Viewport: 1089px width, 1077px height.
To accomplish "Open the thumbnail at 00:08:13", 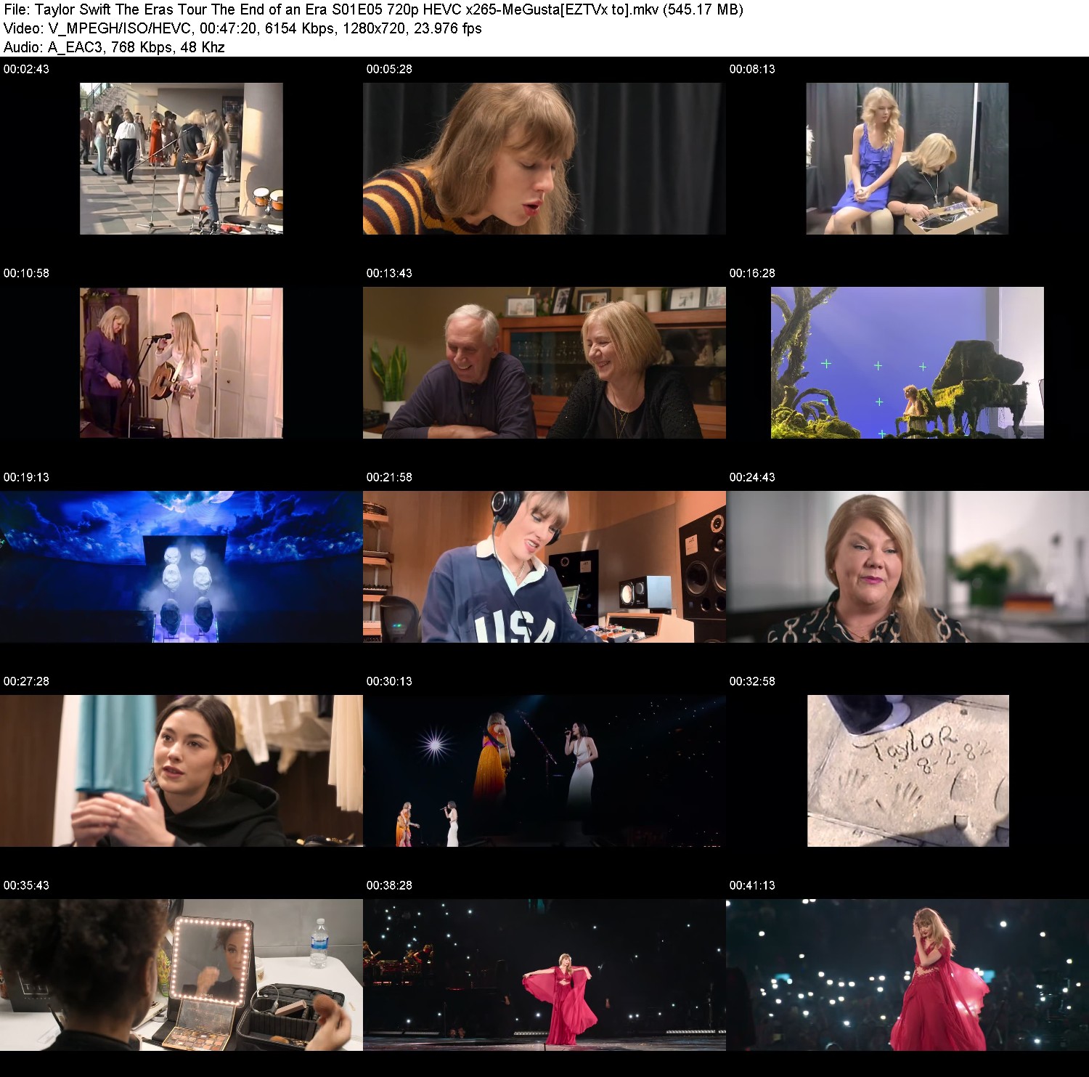I will coord(907,158).
